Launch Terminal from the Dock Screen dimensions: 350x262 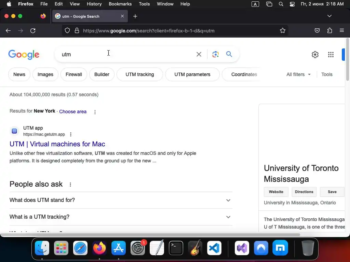176,248
